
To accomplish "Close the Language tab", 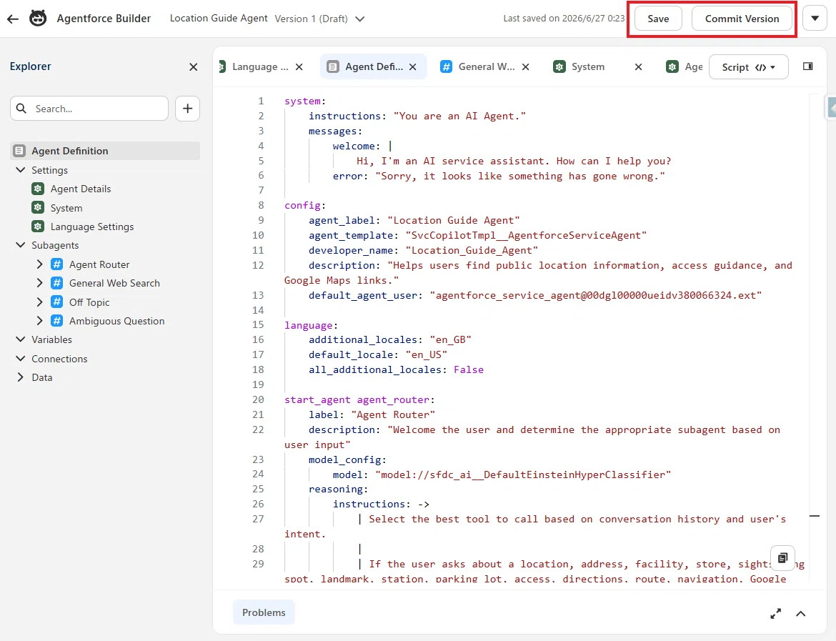I will (299, 66).
